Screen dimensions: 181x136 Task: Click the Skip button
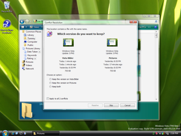coord(111,105)
